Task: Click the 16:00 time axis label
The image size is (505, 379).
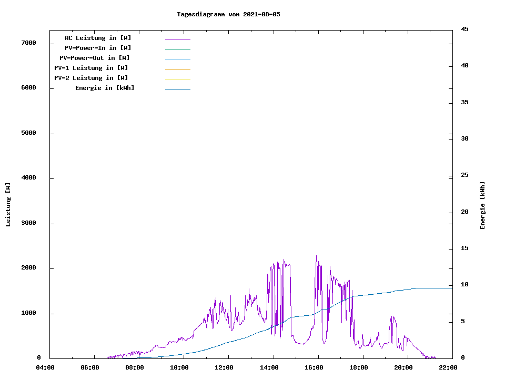Action: [x=314, y=367]
